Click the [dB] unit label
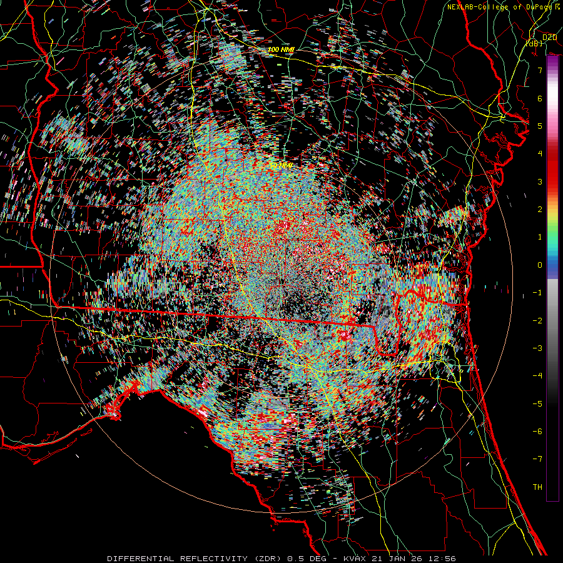The width and height of the screenshot is (563, 563). pos(534,43)
